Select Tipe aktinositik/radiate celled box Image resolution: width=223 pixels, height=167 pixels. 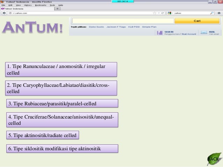pos(43,135)
